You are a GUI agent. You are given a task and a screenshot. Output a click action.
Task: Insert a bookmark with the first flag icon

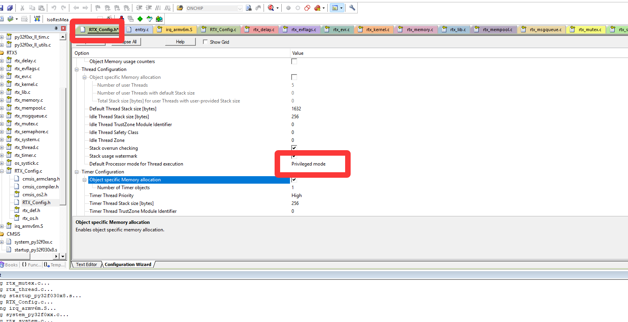98,8
